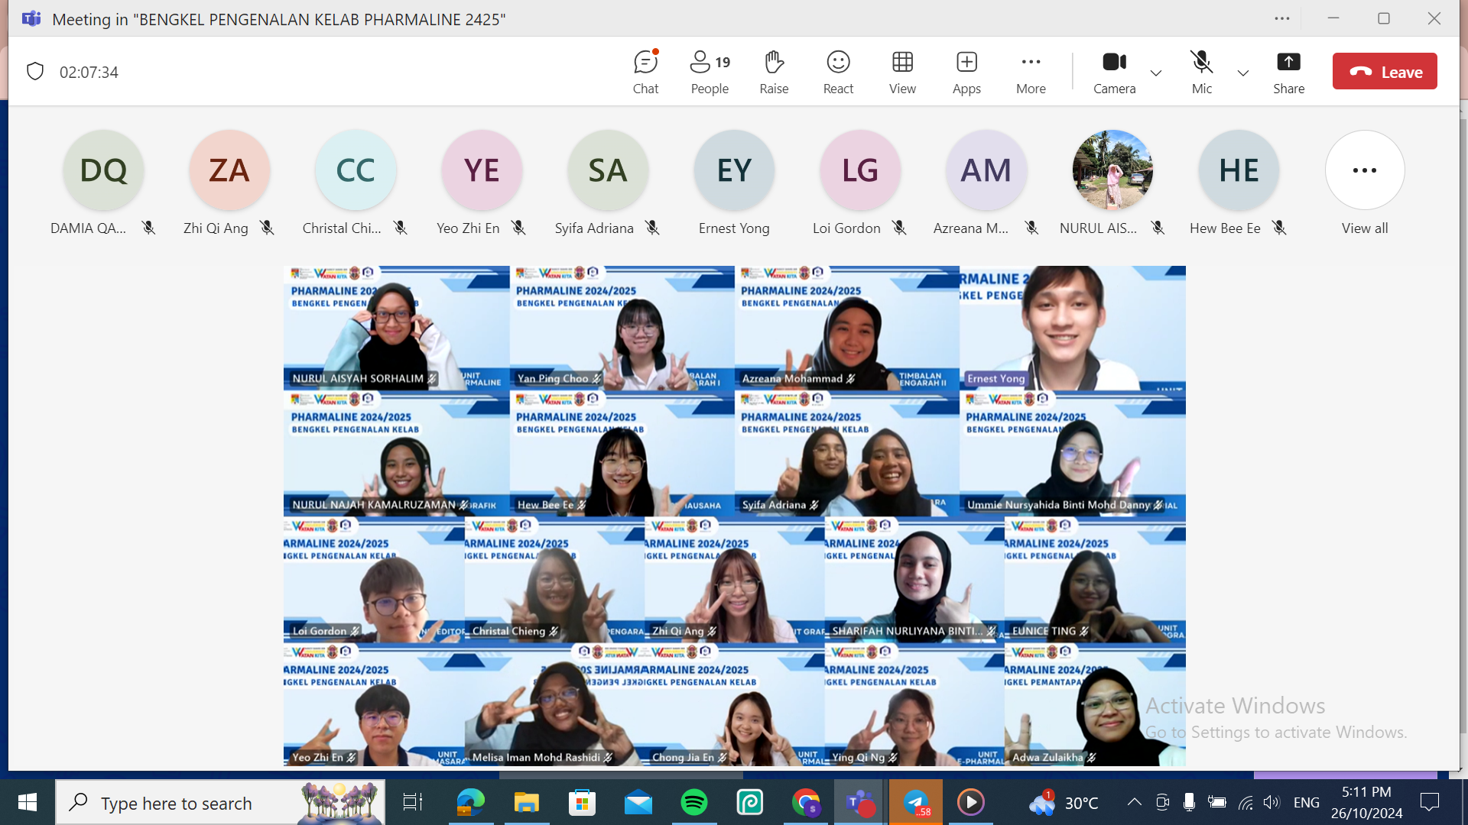Viewport: 1468px width, 825px height.
Task: Expand Camera options dropdown arrow
Action: coord(1156,73)
